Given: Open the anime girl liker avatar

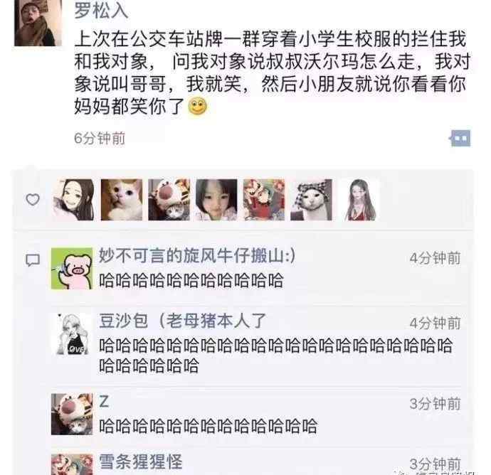Looking at the screenshot, I should point(73,200).
